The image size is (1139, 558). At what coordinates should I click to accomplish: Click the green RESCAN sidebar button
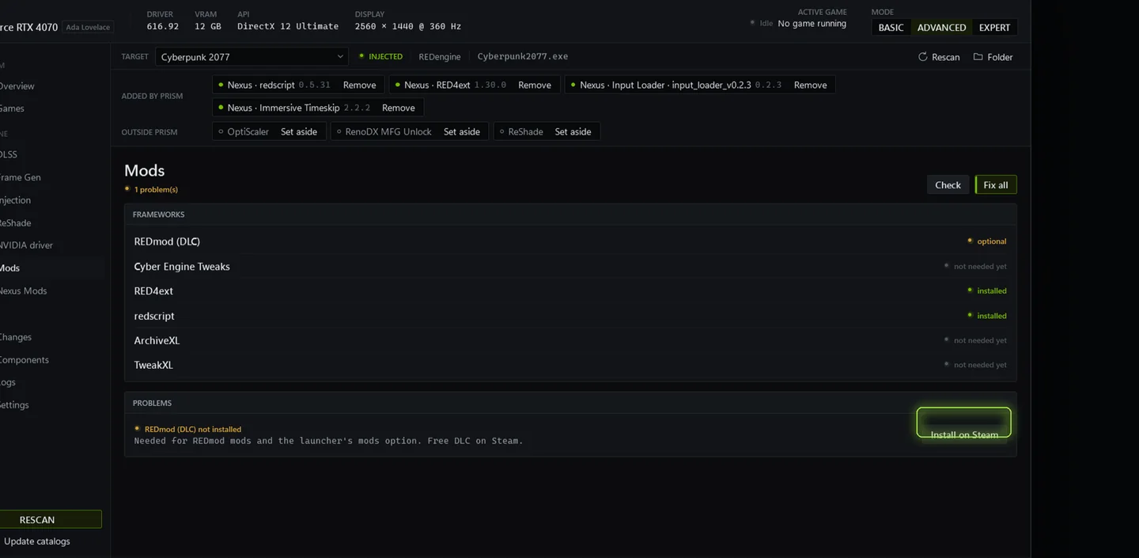[x=50, y=519]
